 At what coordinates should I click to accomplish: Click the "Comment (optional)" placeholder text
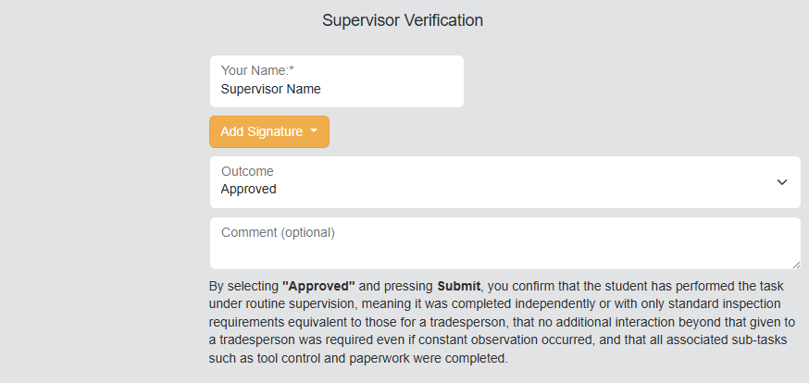278,232
